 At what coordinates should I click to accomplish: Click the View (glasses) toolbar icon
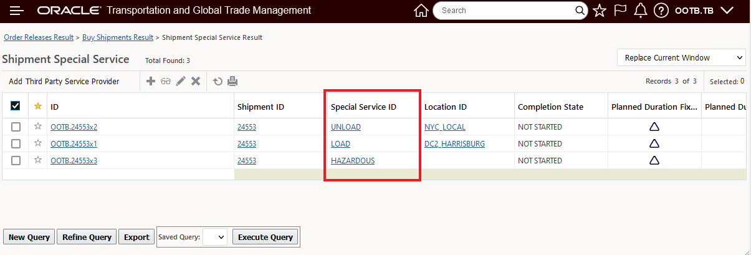point(166,81)
